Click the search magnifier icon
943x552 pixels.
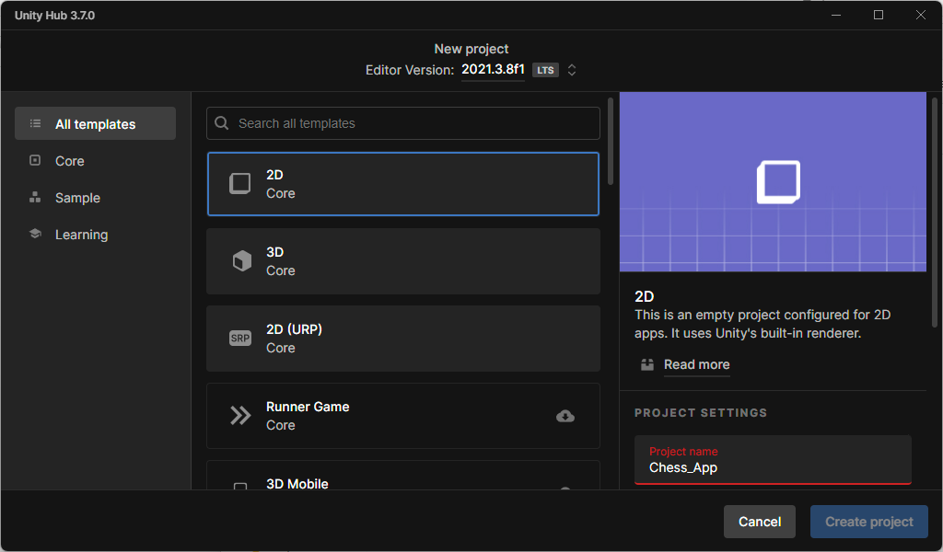pyautogui.click(x=221, y=123)
